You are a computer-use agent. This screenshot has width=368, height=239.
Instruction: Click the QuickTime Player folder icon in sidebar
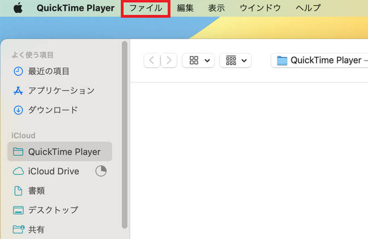coord(18,152)
